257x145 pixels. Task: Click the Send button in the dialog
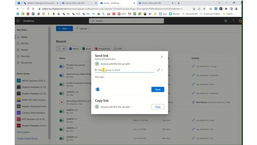(x=158, y=89)
